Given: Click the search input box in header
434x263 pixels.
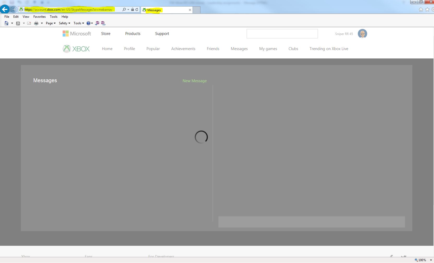Looking at the screenshot, I should [282, 34].
